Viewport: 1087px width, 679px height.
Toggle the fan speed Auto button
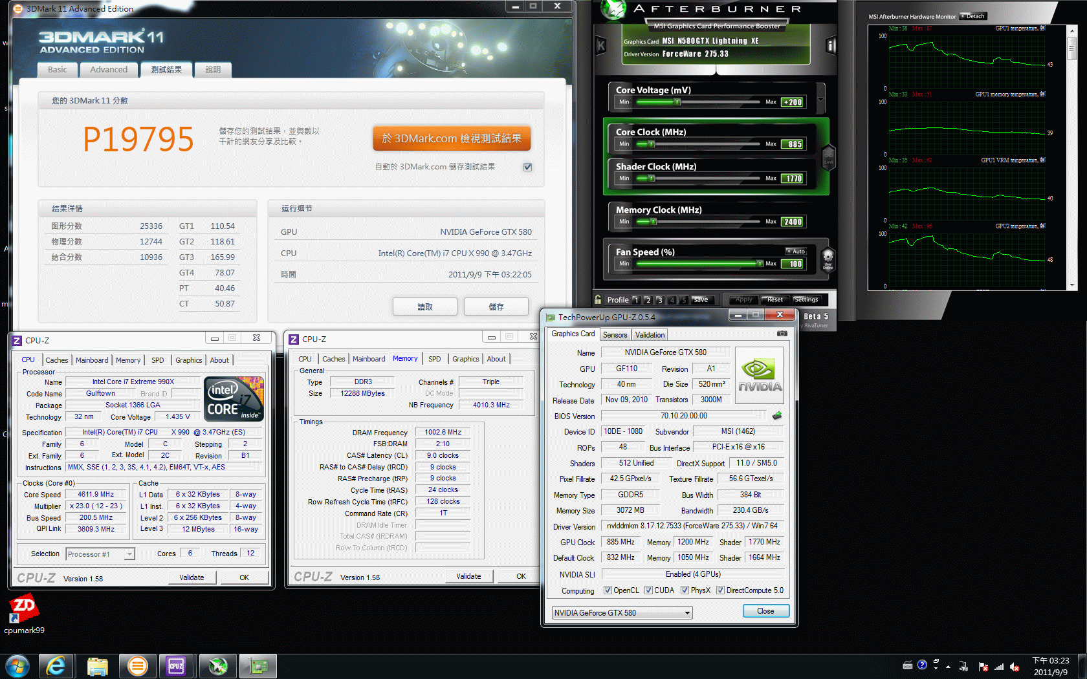tap(796, 251)
